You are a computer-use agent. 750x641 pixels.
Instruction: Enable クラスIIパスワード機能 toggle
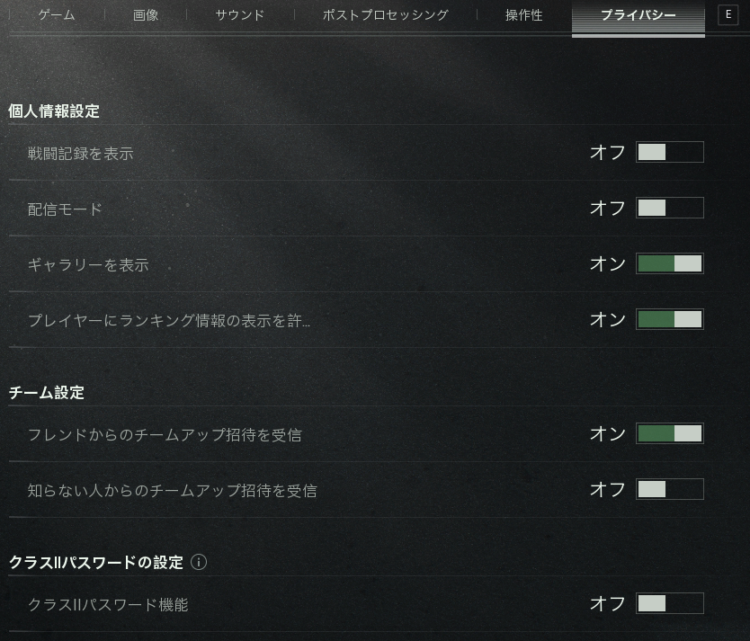click(x=669, y=603)
